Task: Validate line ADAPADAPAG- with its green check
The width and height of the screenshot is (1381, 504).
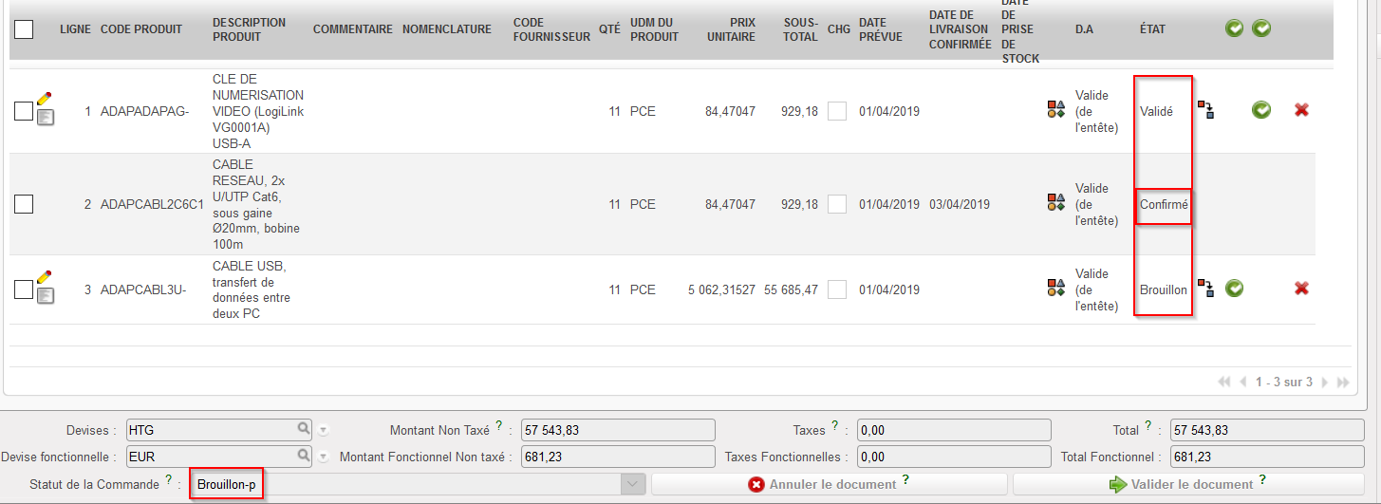Action: point(1260,110)
